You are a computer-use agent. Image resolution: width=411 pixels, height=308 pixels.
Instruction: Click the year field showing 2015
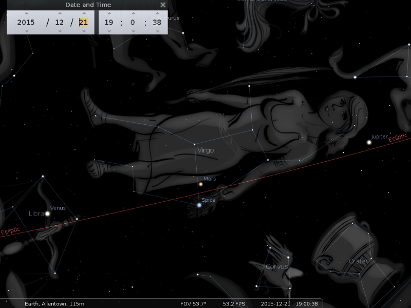click(x=26, y=23)
